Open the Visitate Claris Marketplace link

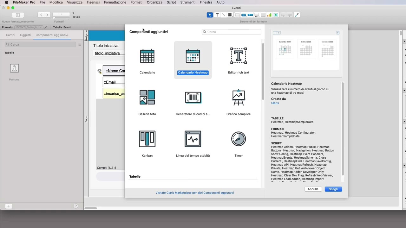pyautogui.click(x=194, y=193)
